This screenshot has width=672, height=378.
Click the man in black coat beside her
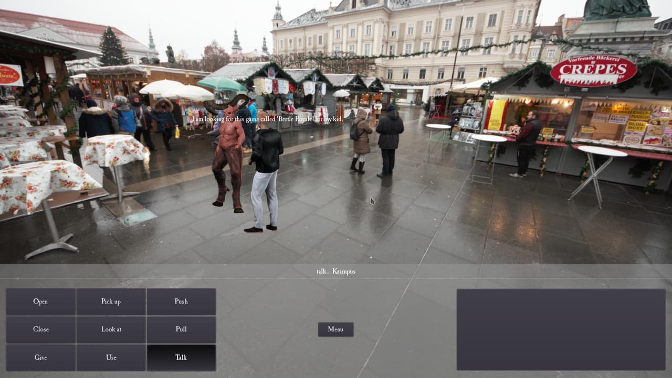(389, 141)
